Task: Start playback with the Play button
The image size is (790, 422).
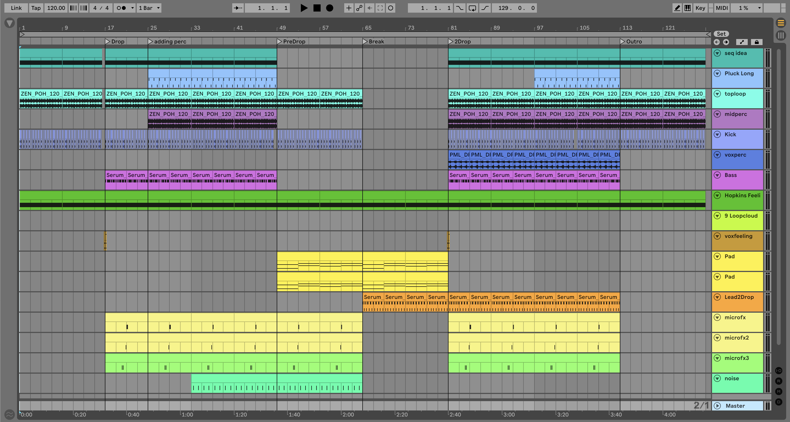Action: (304, 8)
